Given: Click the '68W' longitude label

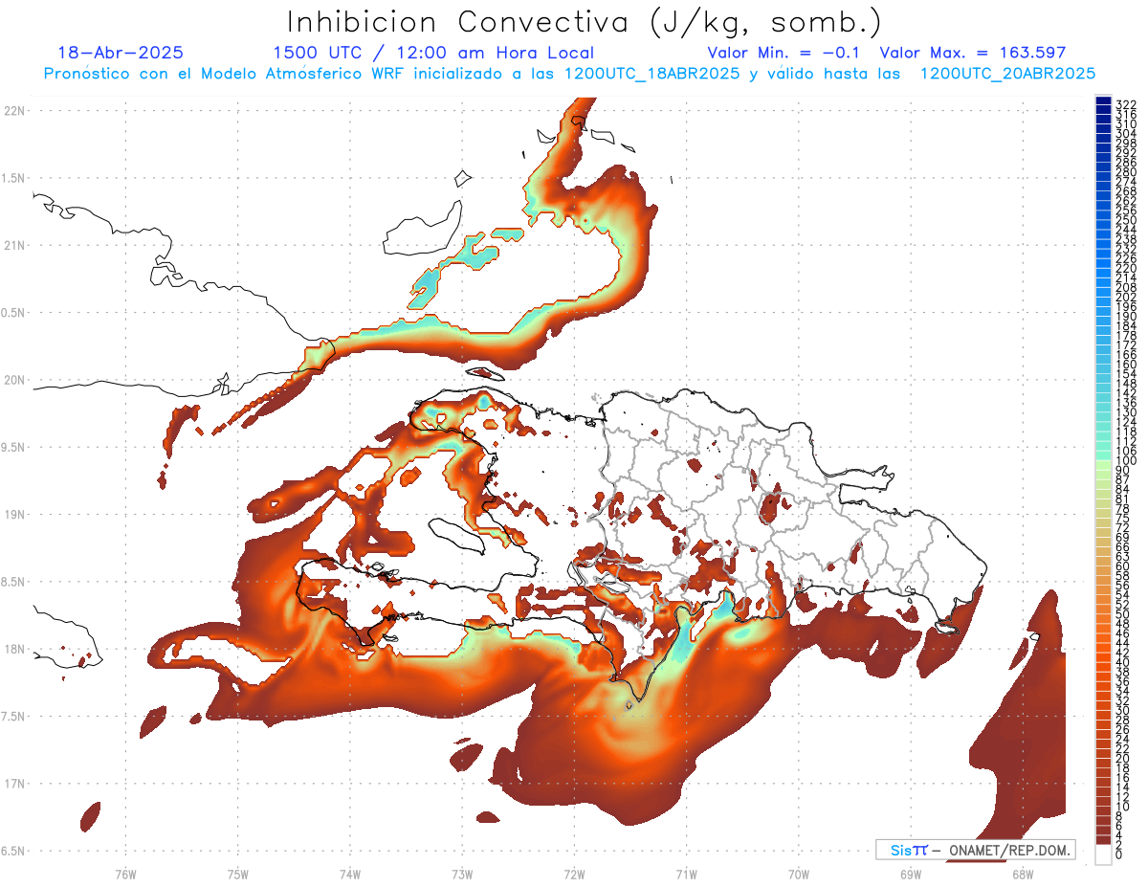Looking at the screenshot, I should [1023, 874].
